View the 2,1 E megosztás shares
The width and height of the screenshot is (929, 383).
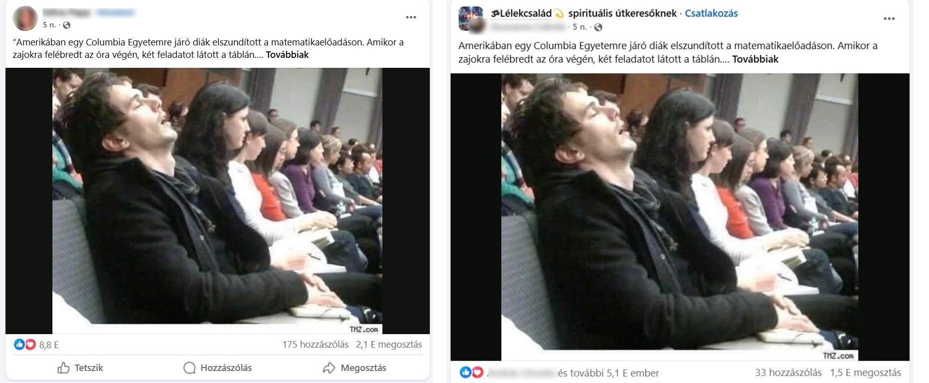pyautogui.click(x=389, y=345)
